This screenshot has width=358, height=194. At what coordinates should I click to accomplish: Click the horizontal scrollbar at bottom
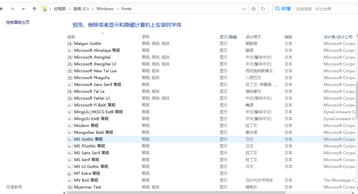(x=175, y=192)
